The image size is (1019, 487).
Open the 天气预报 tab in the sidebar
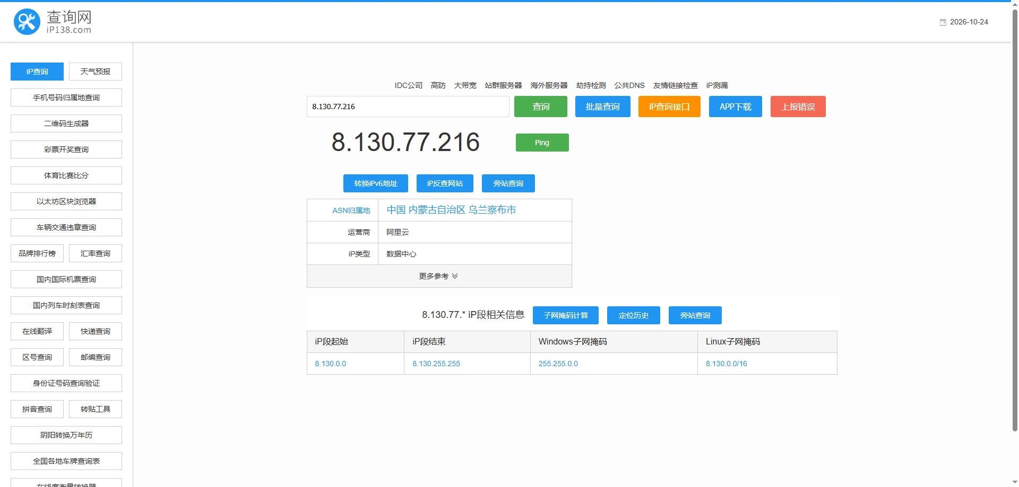click(x=96, y=72)
